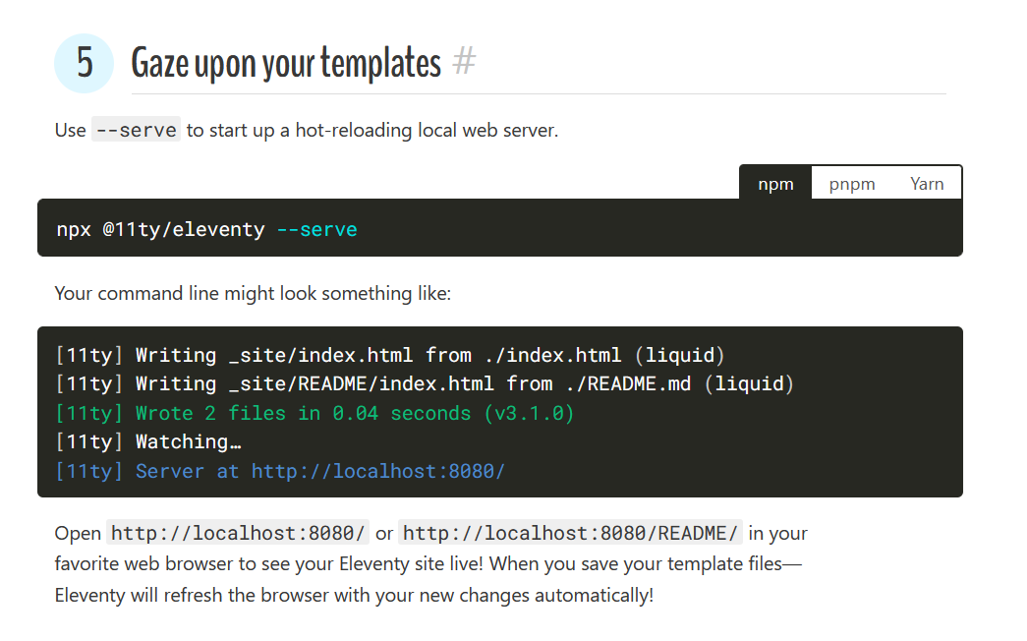Click the 'Writing _site/README/index.html' output line

(426, 384)
